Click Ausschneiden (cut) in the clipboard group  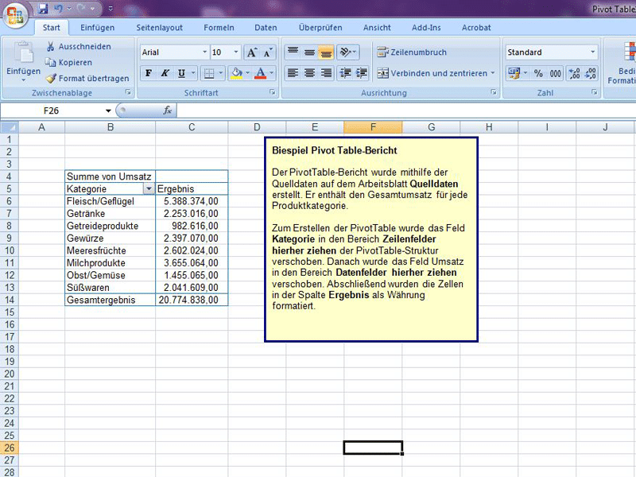tap(79, 46)
